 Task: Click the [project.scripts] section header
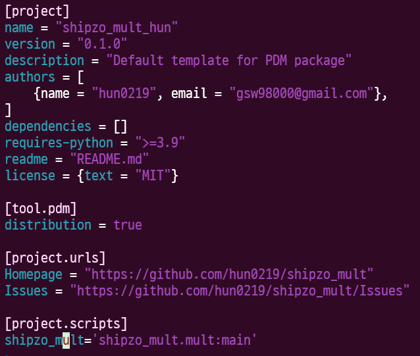[x=66, y=324]
